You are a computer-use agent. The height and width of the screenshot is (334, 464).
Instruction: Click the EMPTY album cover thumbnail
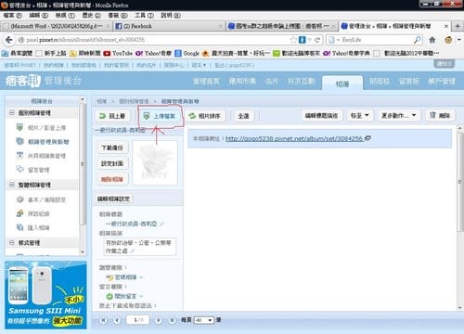155,162
